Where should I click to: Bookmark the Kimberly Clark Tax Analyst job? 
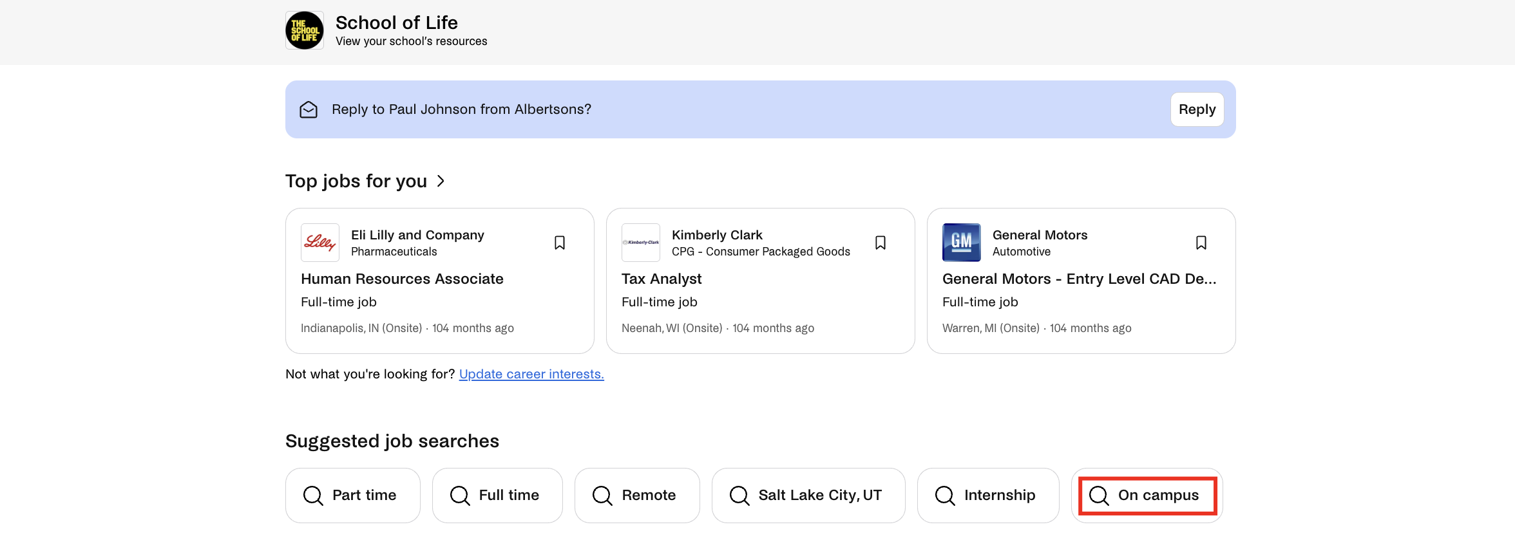coord(881,243)
